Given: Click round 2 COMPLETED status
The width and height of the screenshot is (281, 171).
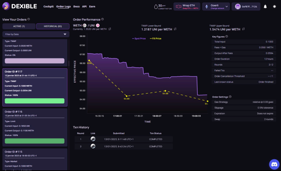Looking at the screenshot, I should [155, 147].
